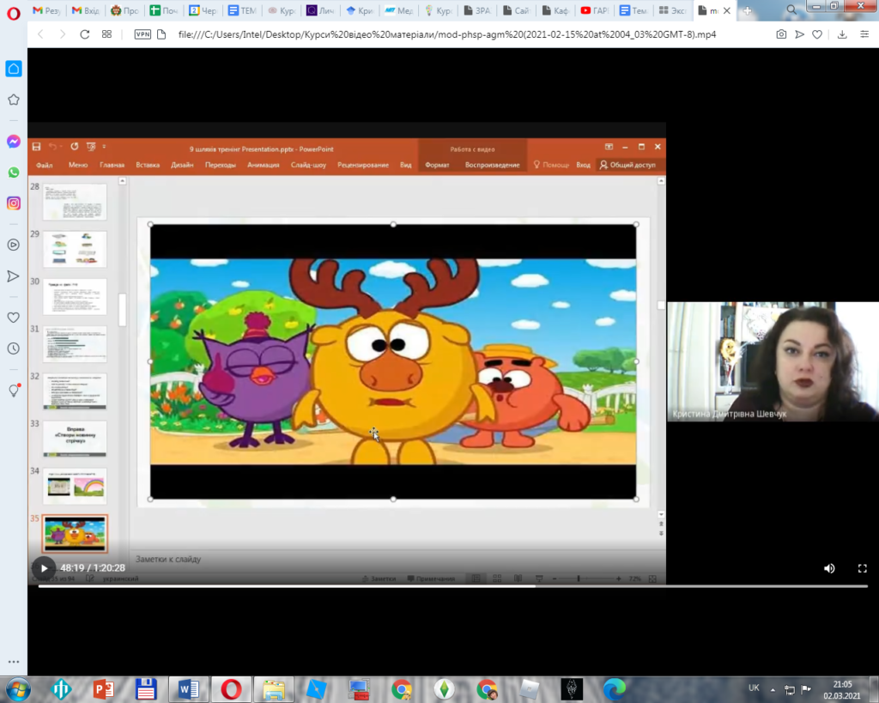
Task: Open the clock showing 21:05
Action: point(842,689)
